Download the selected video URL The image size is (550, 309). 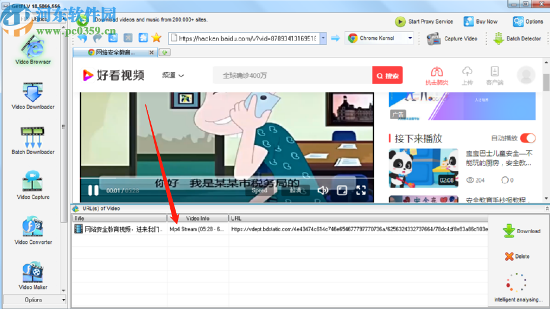click(x=521, y=231)
